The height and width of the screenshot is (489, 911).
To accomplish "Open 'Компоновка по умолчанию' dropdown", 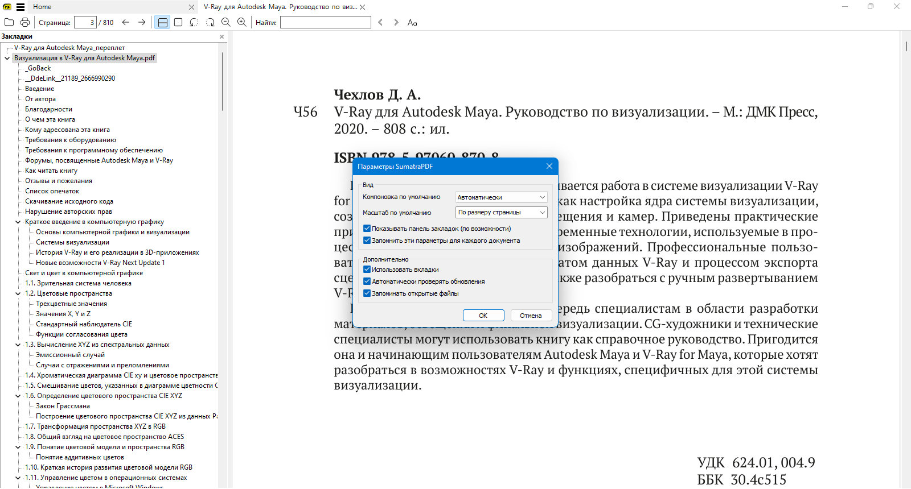I will coord(501,197).
